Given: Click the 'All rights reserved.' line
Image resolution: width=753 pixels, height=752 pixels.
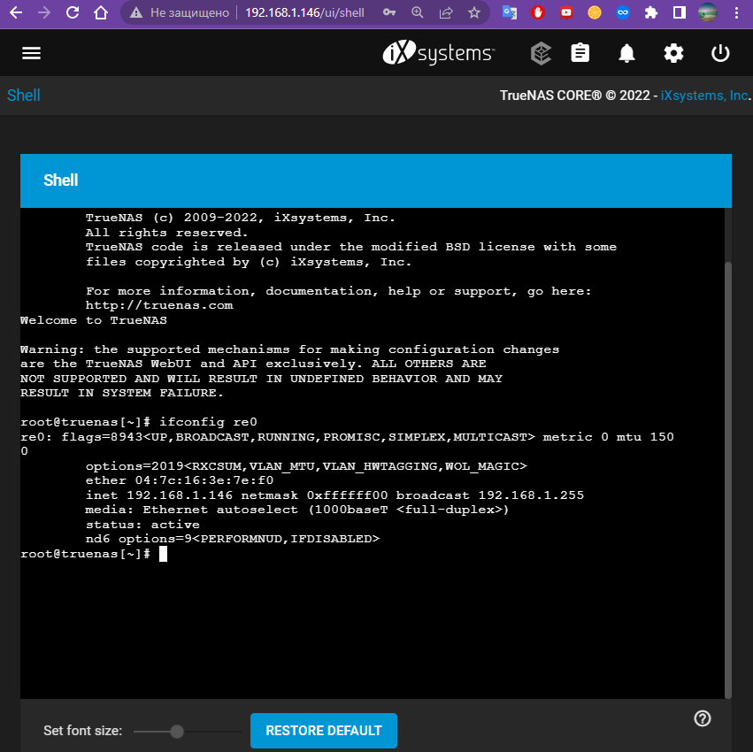Looking at the screenshot, I should point(166,233).
